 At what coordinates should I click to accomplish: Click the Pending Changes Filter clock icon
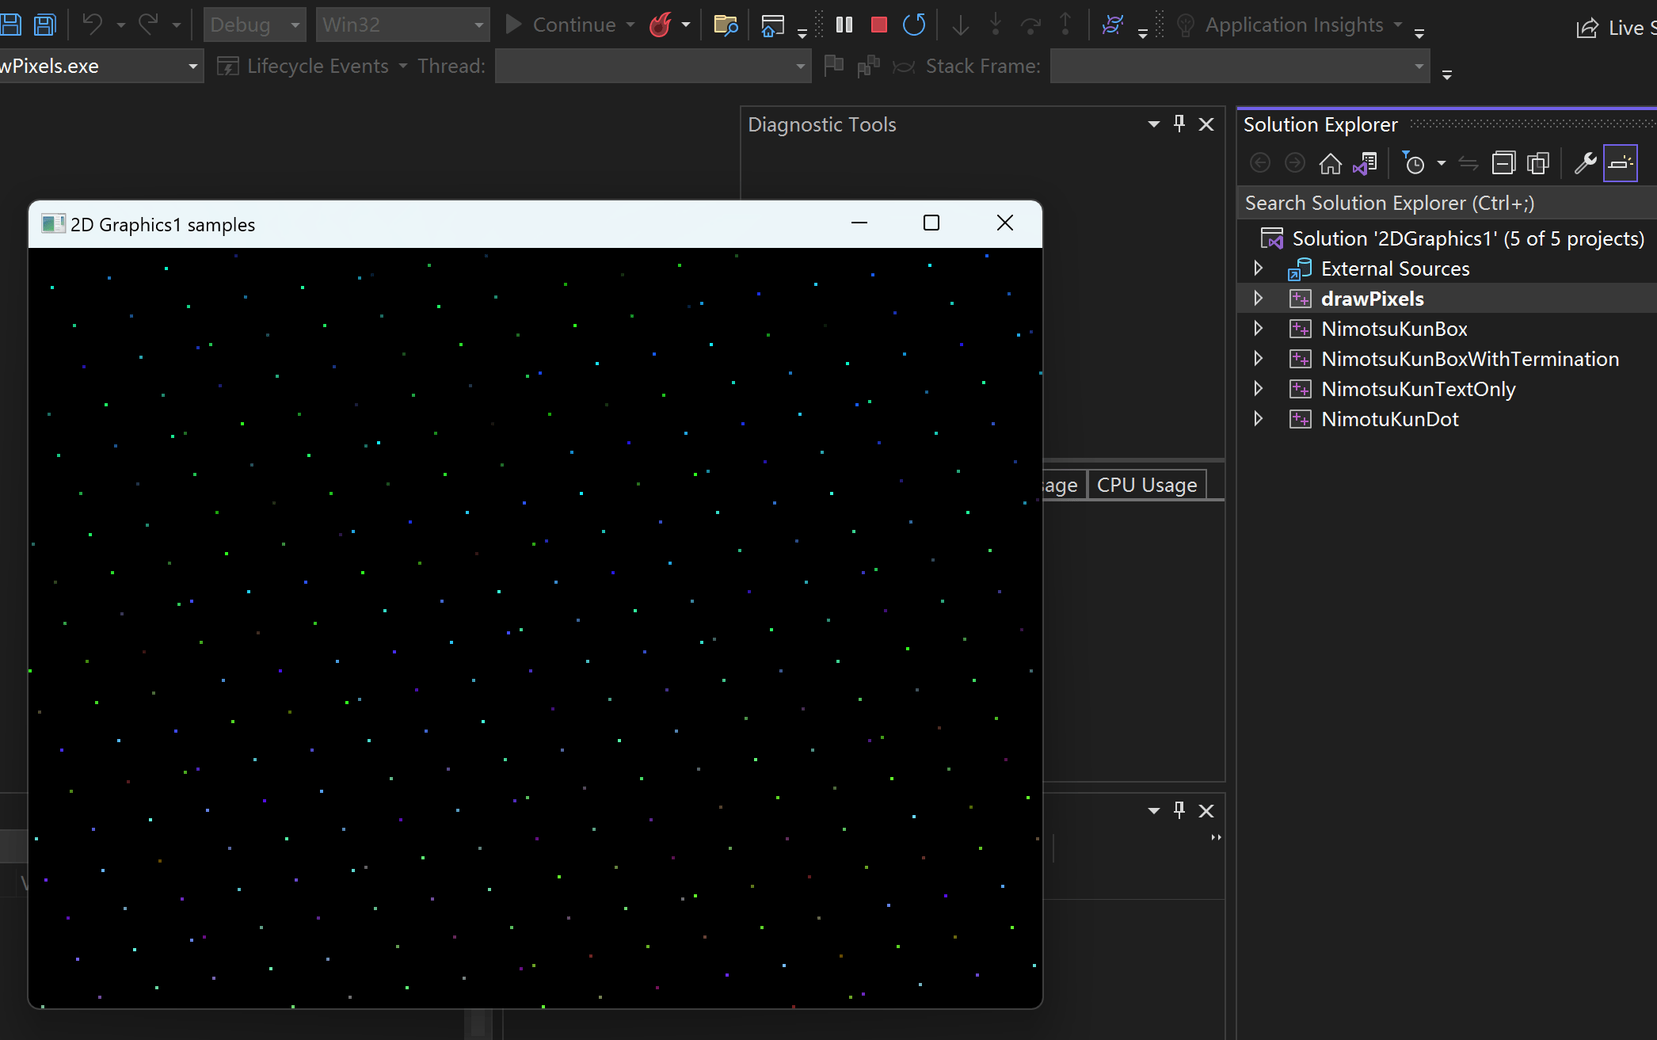pyautogui.click(x=1413, y=163)
